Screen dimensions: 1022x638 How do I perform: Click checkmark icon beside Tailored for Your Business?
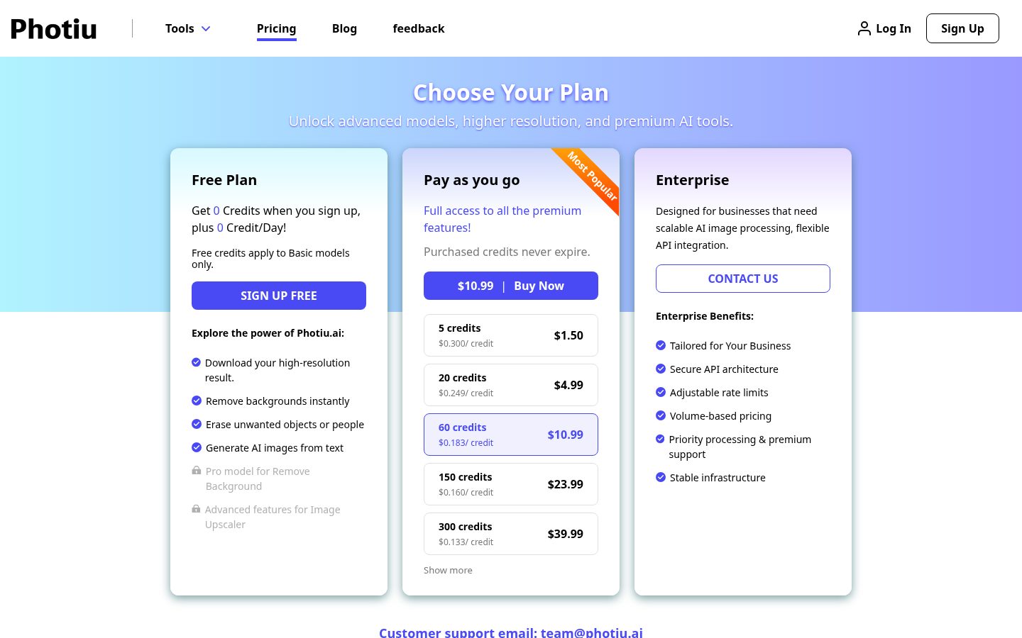[x=661, y=345]
